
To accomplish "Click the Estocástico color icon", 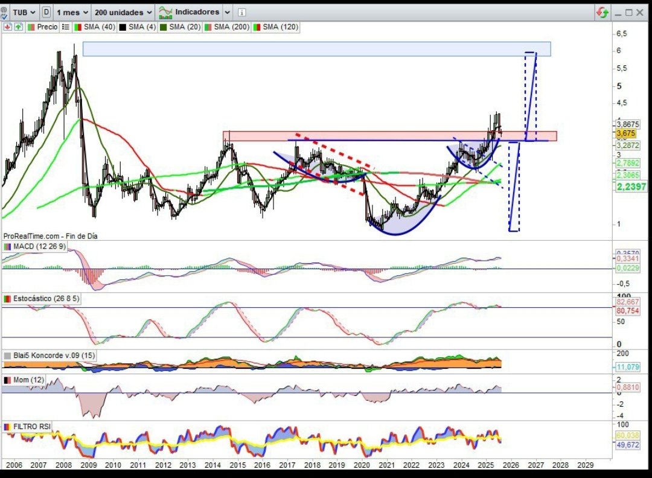I will 7,298.
